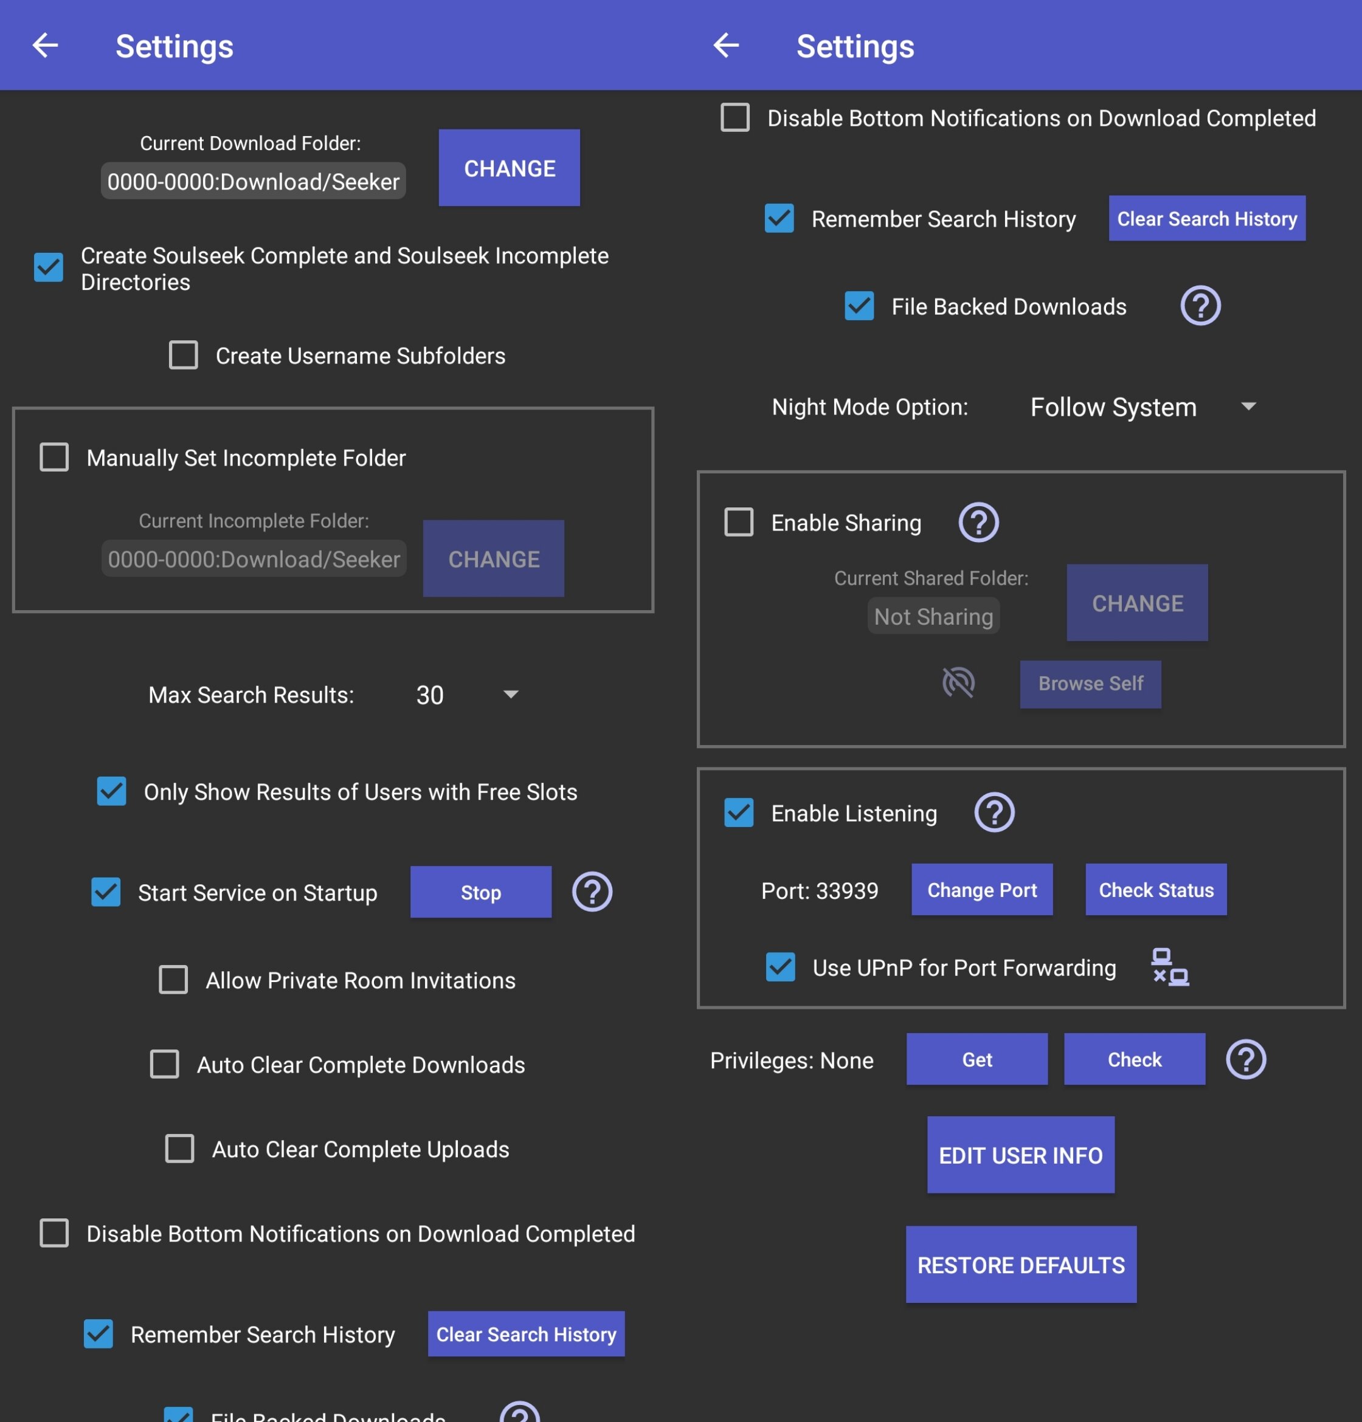
Task: Enable Create Username Subfolders checkbox
Action: click(183, 355)
